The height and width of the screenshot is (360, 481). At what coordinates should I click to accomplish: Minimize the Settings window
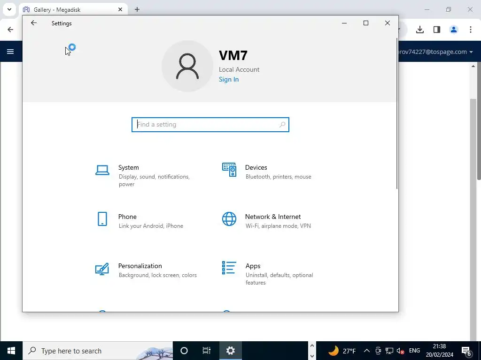[344, 23]
